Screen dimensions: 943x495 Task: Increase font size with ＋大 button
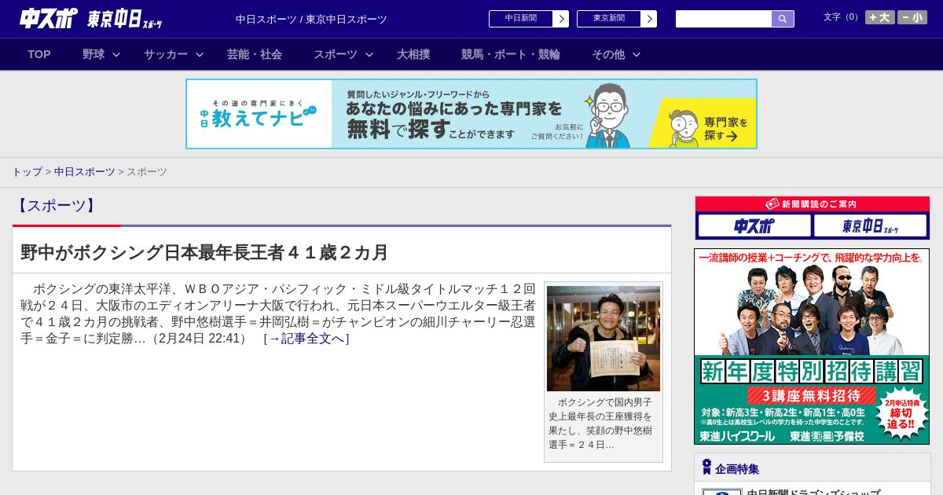880,17
